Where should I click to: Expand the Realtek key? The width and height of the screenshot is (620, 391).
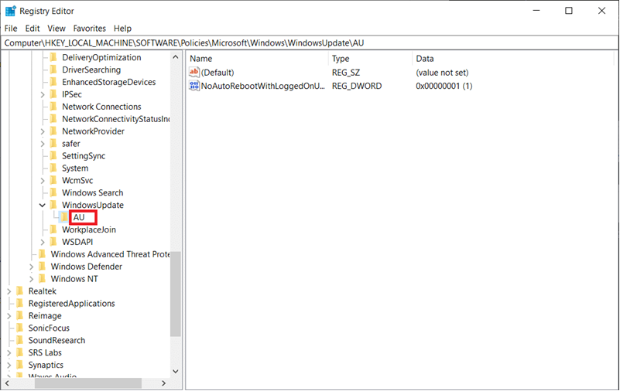(9, 291)
